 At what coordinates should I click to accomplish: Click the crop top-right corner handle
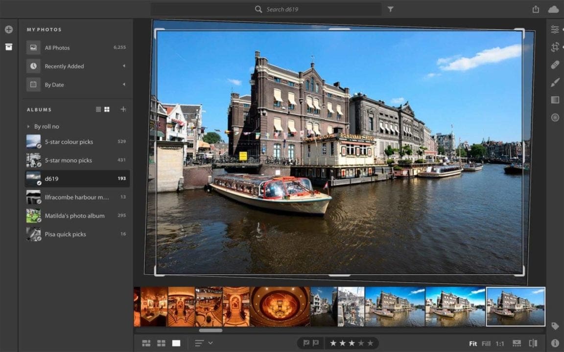tap(520, 33)
